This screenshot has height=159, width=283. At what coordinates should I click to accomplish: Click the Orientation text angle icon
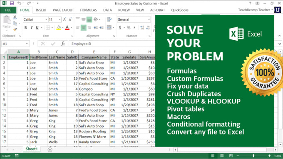(x=96, y=19)
